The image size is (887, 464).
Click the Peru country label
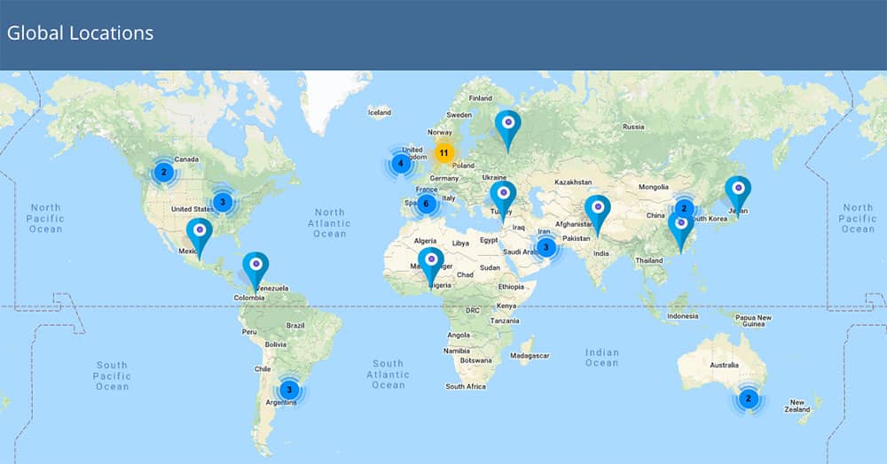[249, 332]
